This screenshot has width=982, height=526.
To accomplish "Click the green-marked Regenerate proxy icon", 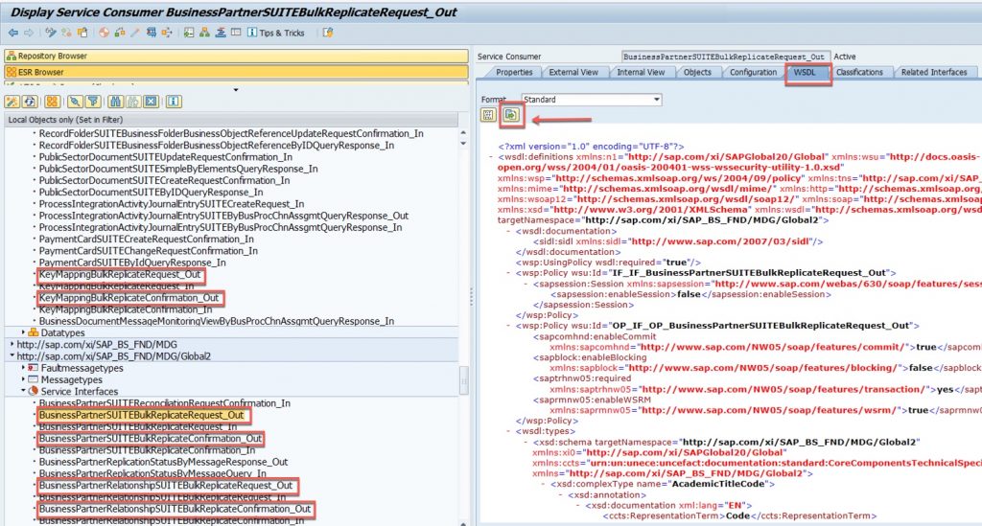I will point(189,33).
